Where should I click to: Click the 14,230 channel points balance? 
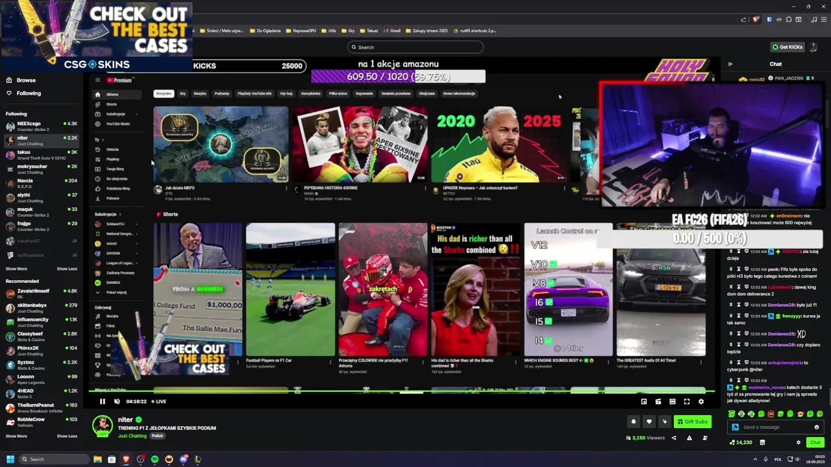pos(741,442)
